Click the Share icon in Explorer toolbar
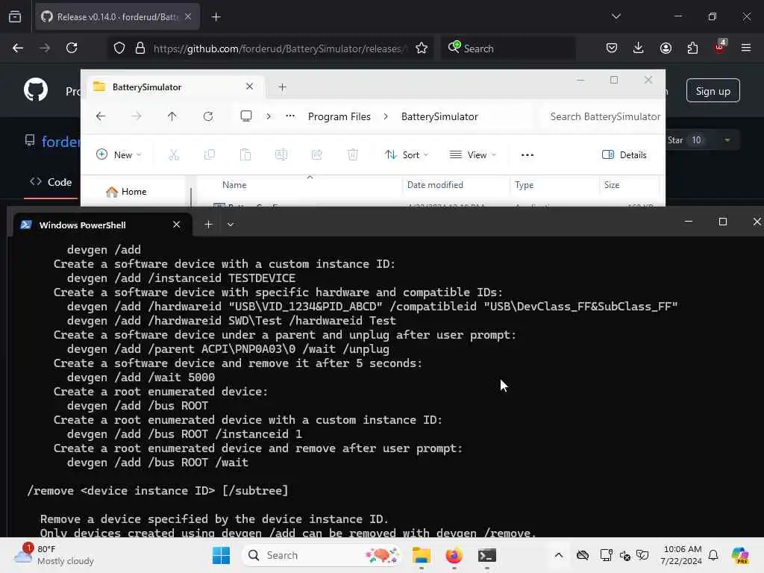 click(x=316, y=155)
